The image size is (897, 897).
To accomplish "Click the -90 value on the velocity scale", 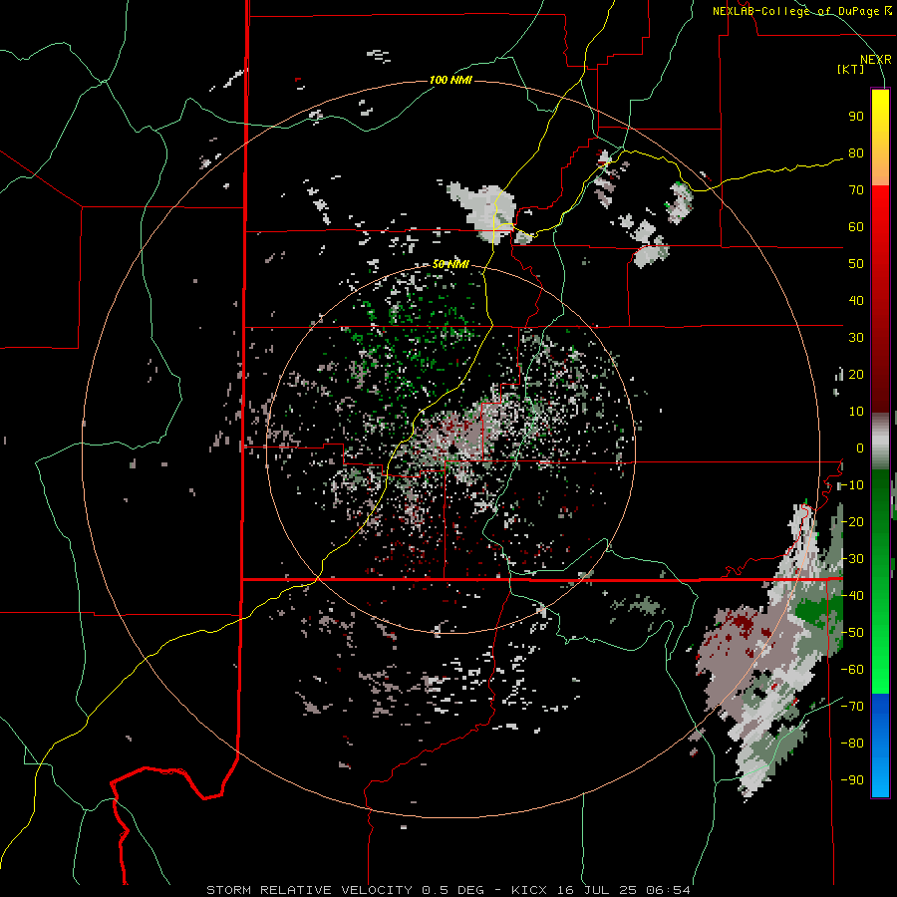I will coord(852,780).
